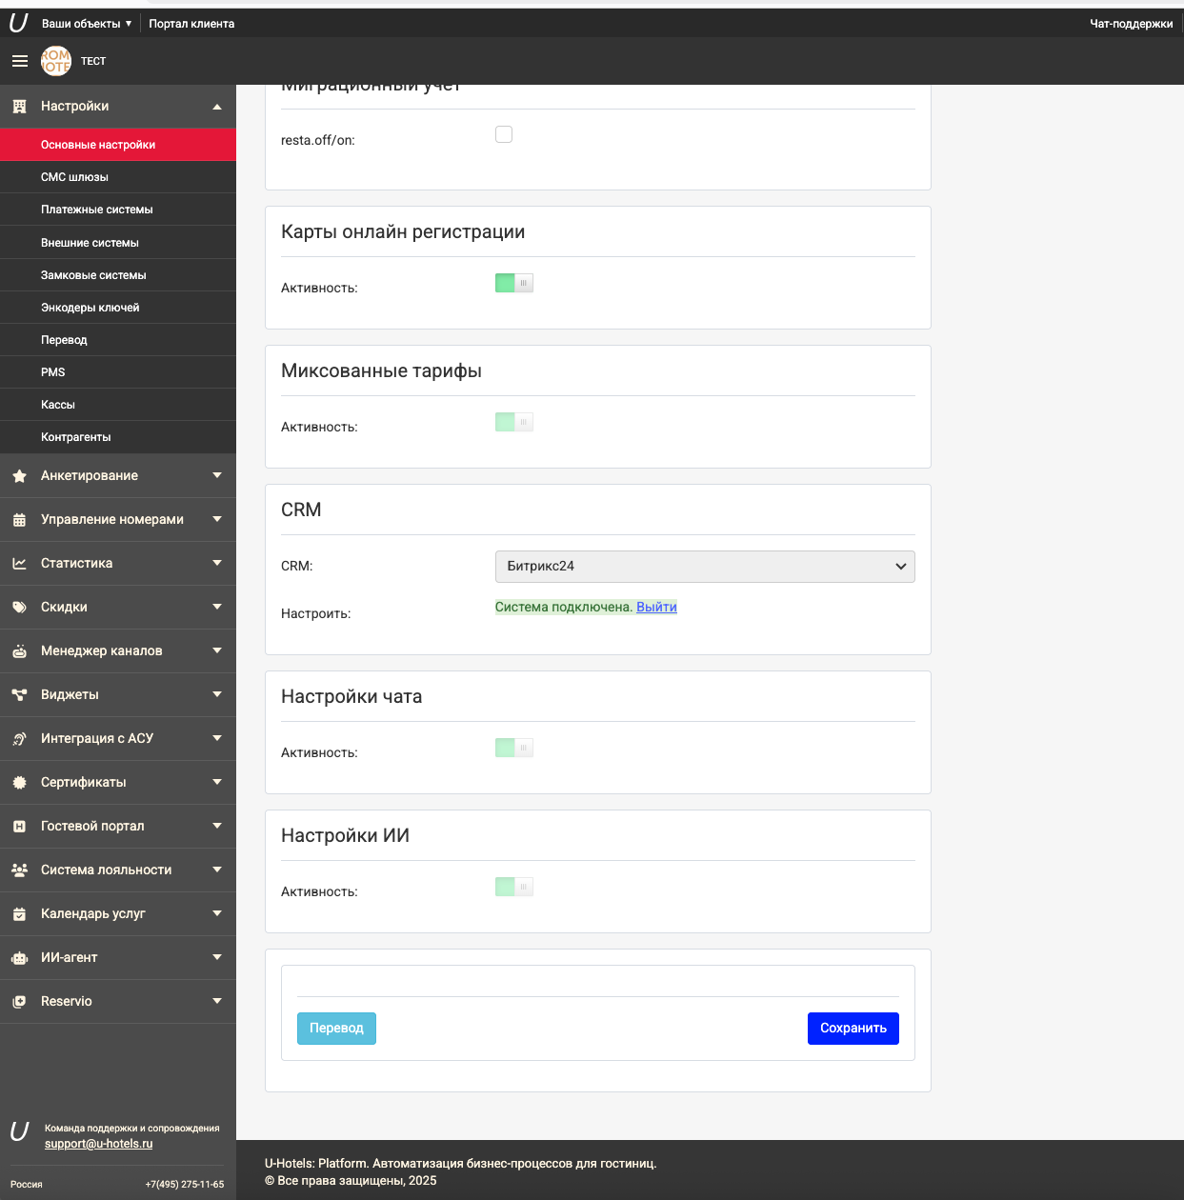1184x1200 pixels.
Task: Click the chart icon for Статистика
Action: pos(19,564)
